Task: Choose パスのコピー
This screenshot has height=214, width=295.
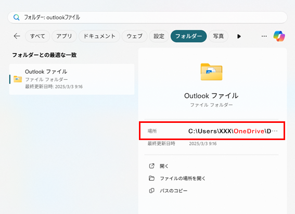Action: pos(174,191)
